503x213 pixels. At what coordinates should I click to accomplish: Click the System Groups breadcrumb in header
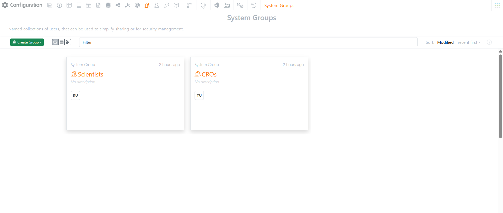coord(279,6)
